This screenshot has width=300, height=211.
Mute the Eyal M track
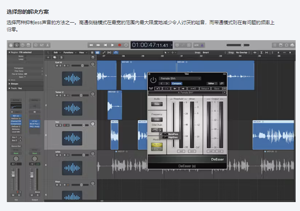pyautogui.click(x=57, y=66)
